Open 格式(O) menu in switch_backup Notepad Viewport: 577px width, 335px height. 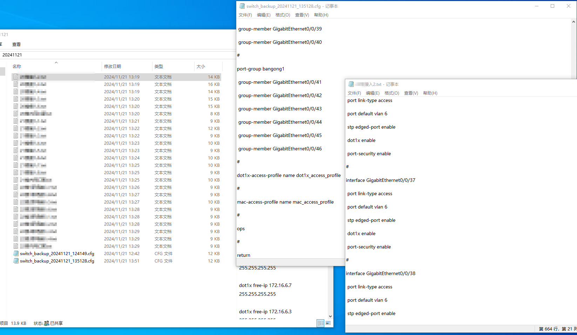(x=283, y=15)
